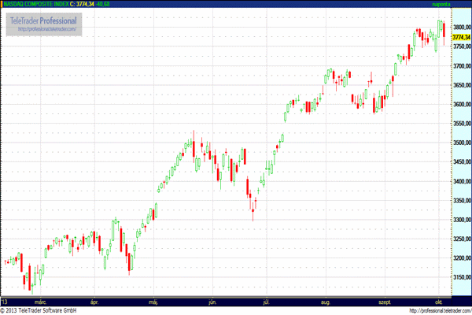
Task: Select the 'máj.' month on time axis
Action: (154, 301)
